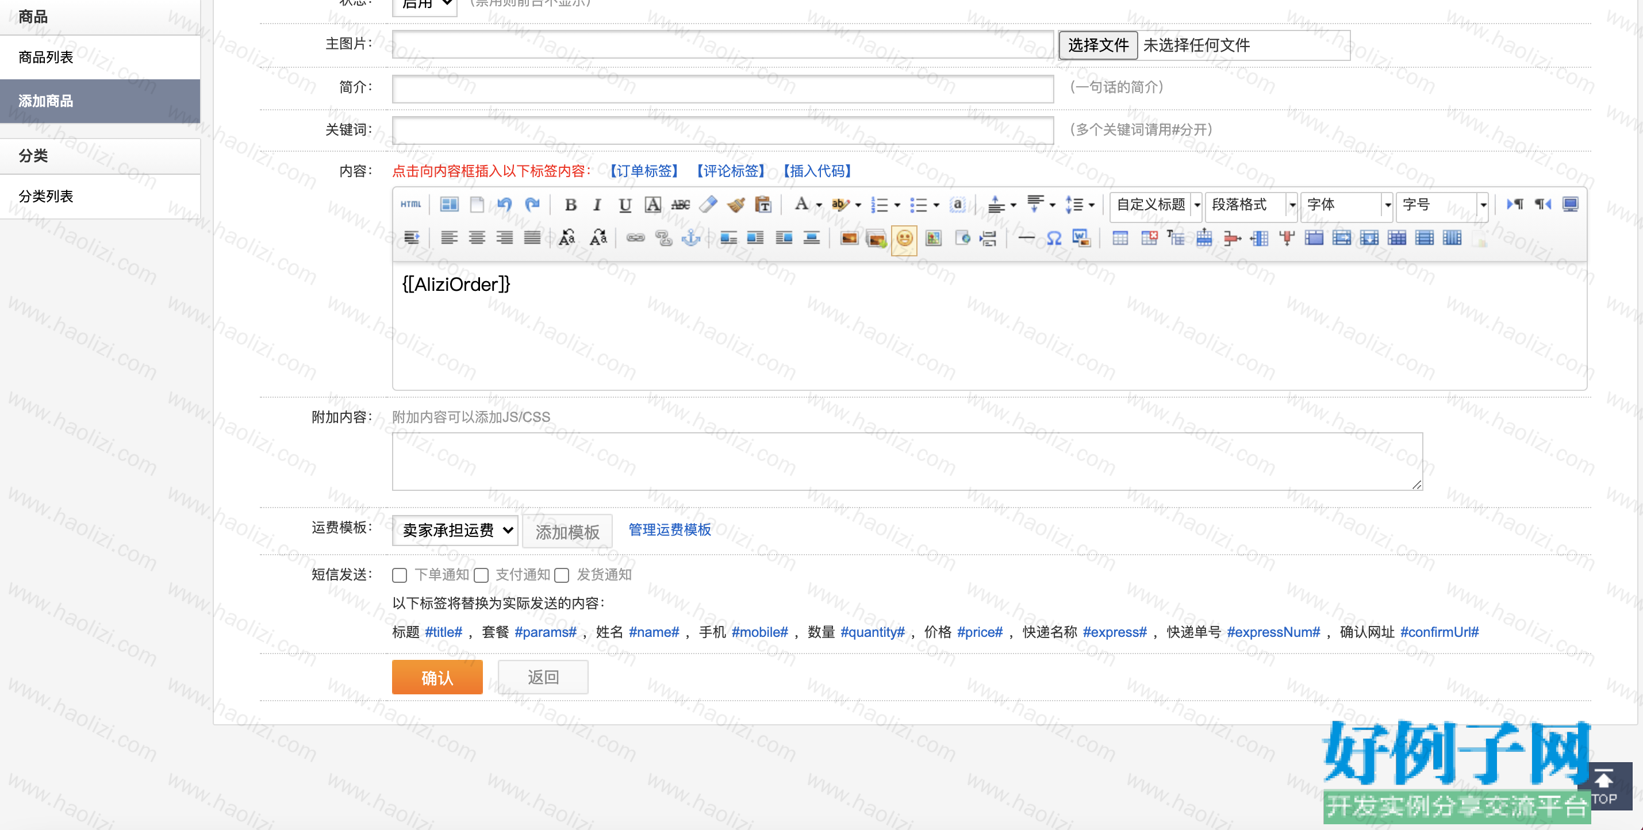Apply strikethrough ABC formatting
1643x830 pixels.
tap(681, 205)
